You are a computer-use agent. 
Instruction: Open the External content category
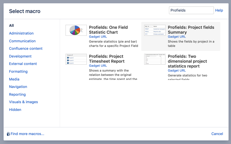coord(23,64)
